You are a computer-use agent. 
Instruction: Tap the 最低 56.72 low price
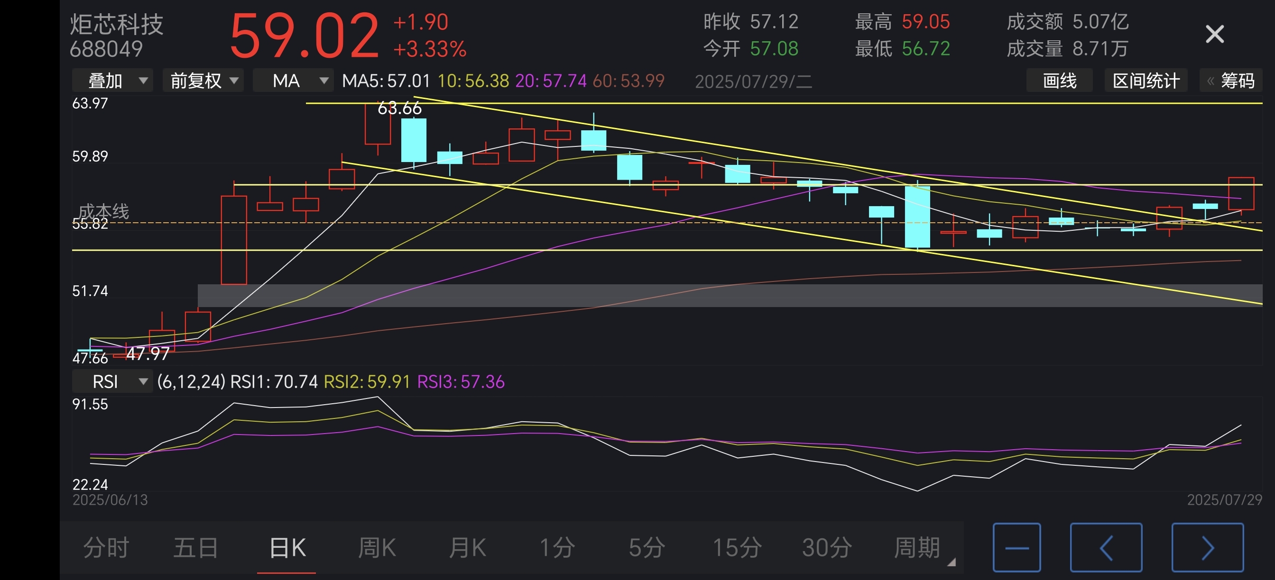pyautogui.click(x=902, y=48)
